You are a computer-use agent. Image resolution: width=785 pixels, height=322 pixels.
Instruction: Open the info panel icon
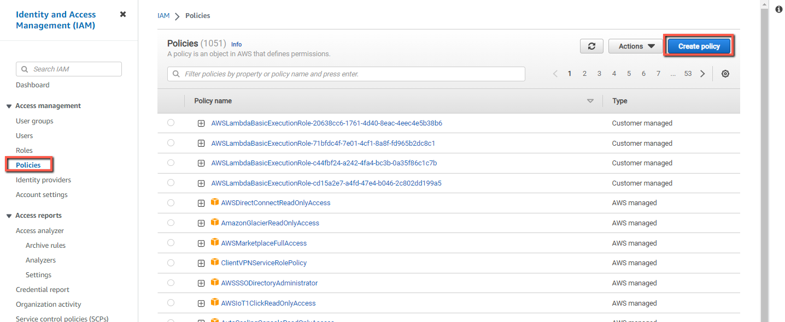point(779,9)
